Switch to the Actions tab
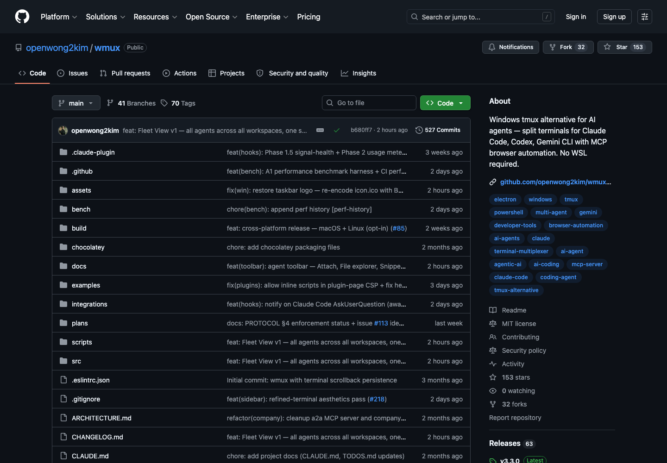Screen dimensions: 667x463 click(x=180, y=73)
